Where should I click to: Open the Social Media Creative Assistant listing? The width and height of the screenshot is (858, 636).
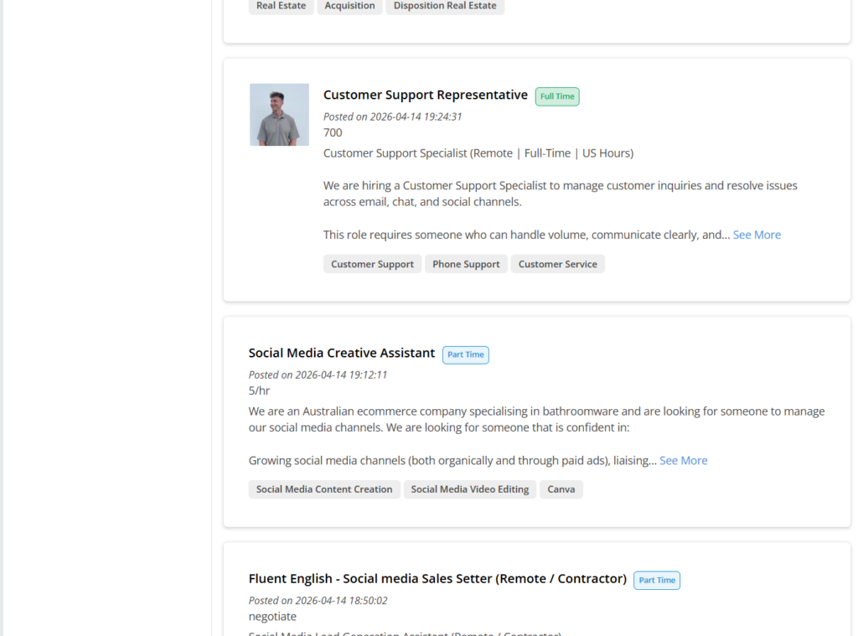pos(341,353)
